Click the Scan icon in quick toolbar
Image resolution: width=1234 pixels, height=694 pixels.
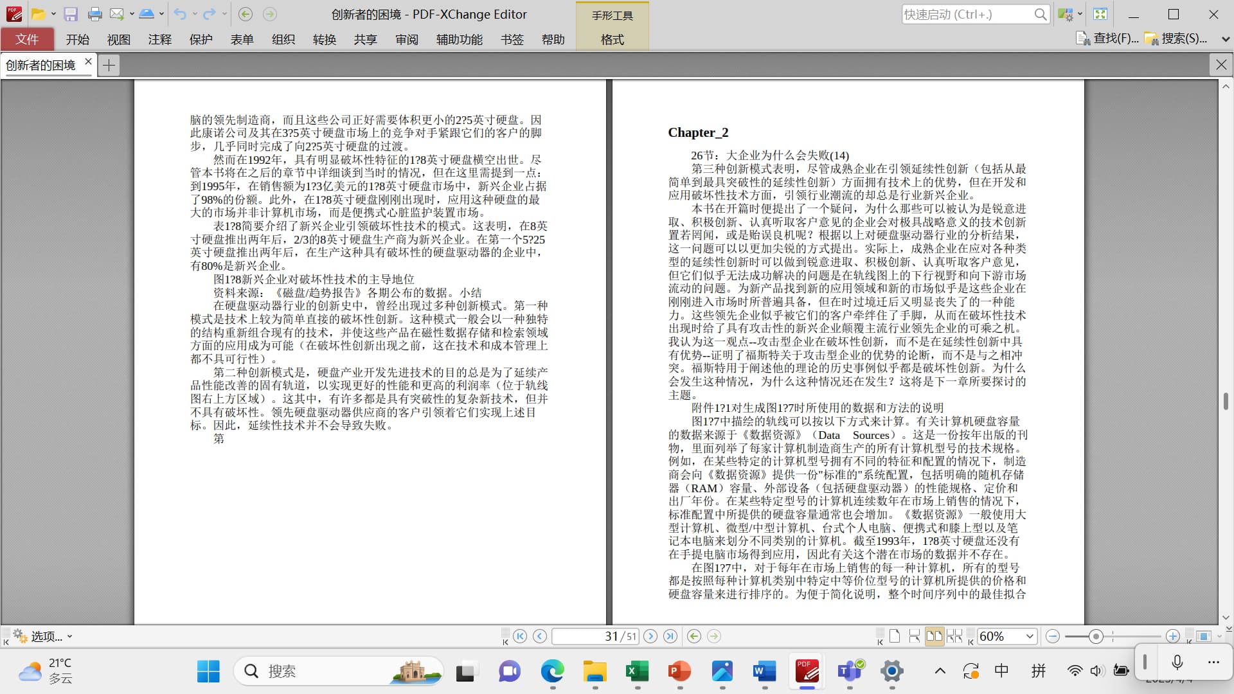tap(146, 14)
